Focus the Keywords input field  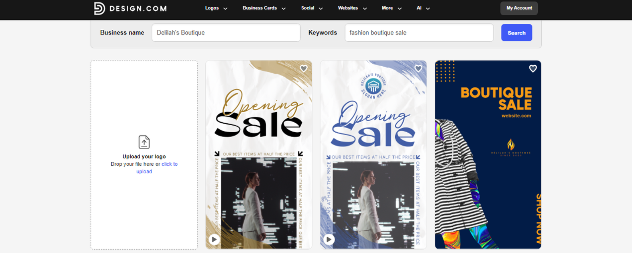(x=419, y=33)
